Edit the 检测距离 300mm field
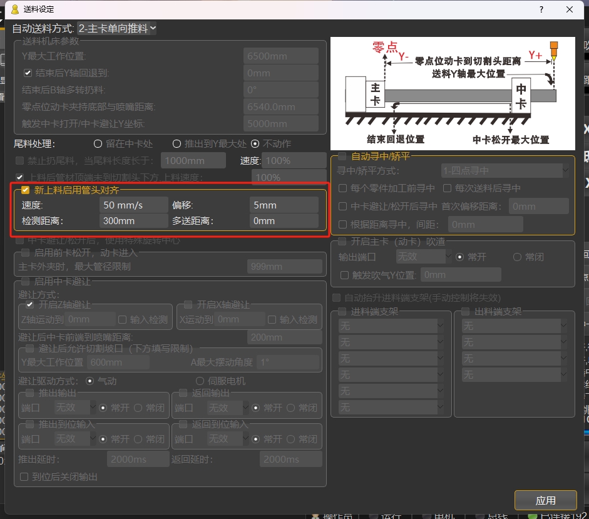This screenshot has width=589, height=519. [134, 221]
